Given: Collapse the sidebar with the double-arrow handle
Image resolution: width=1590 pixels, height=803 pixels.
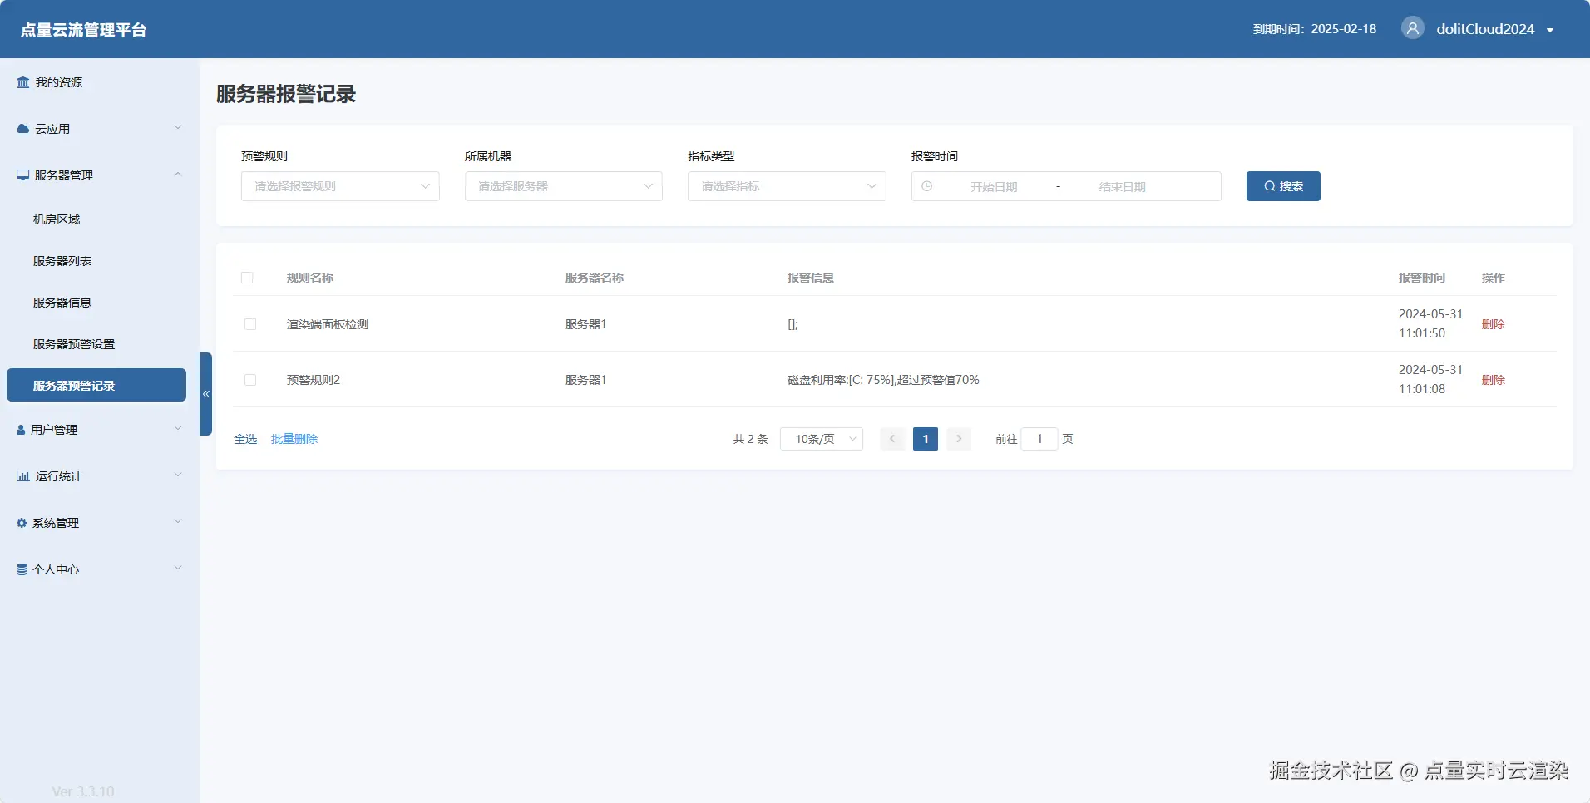Looking at the screenshot, I should click(x=206, y=394).
